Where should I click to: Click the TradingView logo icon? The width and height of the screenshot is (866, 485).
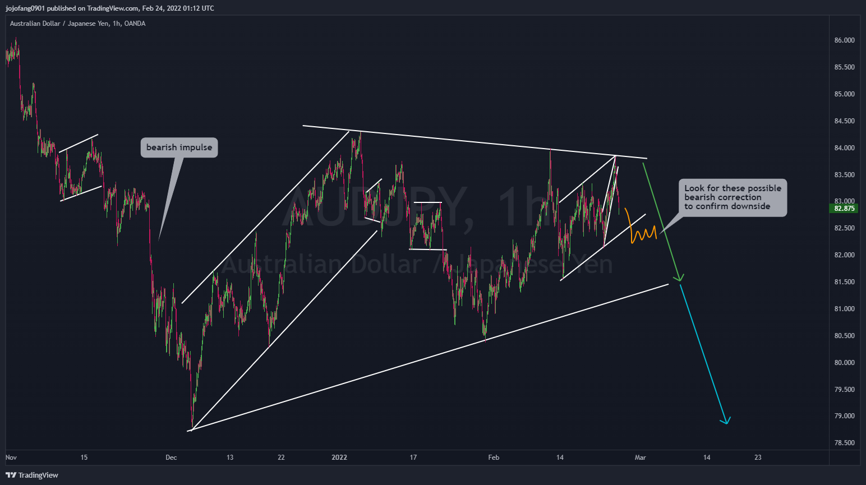pyautogui.click(x=11, y=475)
